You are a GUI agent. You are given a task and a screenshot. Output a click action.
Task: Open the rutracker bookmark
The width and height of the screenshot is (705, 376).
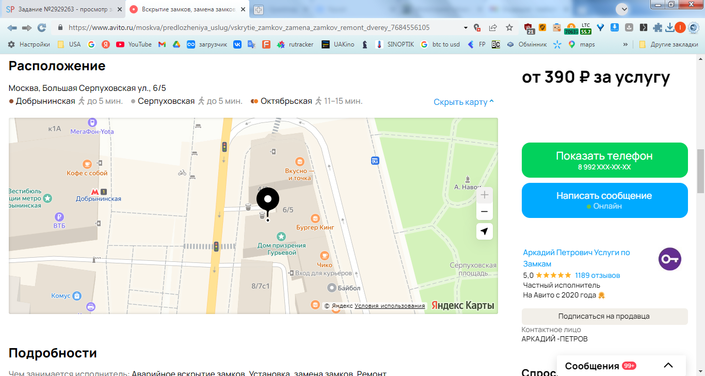295,44
